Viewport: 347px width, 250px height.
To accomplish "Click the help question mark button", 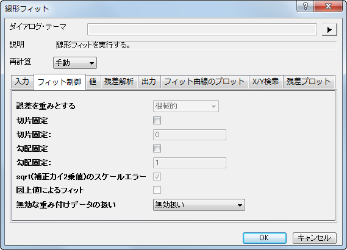I will (305, 6).
